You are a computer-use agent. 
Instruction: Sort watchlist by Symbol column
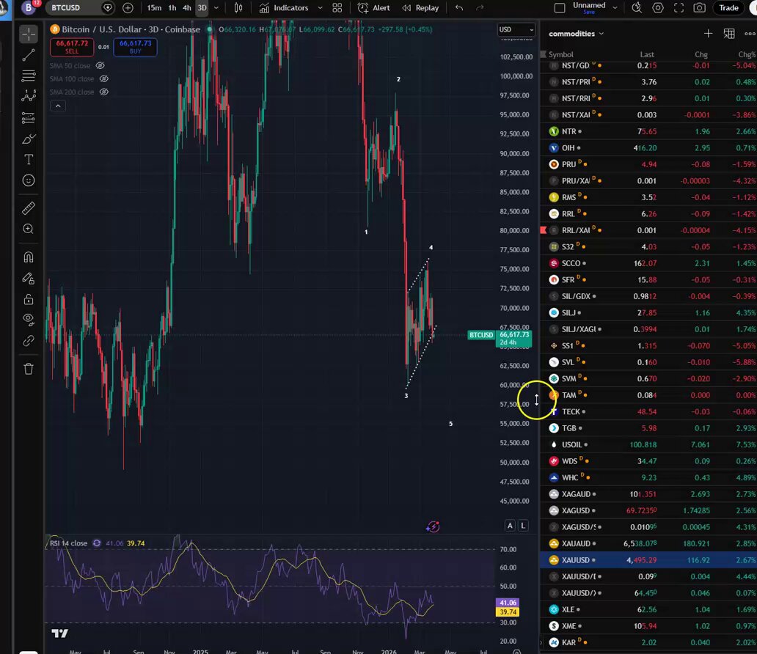coord(561,54)
